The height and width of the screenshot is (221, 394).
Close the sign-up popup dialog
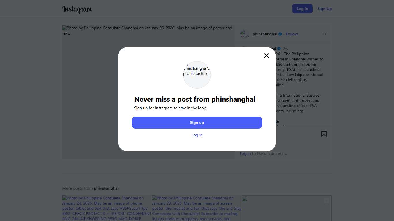[267, 56]
